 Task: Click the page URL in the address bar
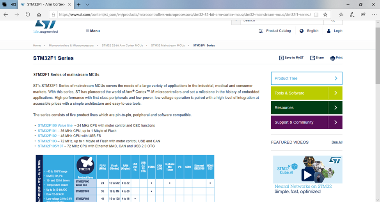click(x=185, y=14)
